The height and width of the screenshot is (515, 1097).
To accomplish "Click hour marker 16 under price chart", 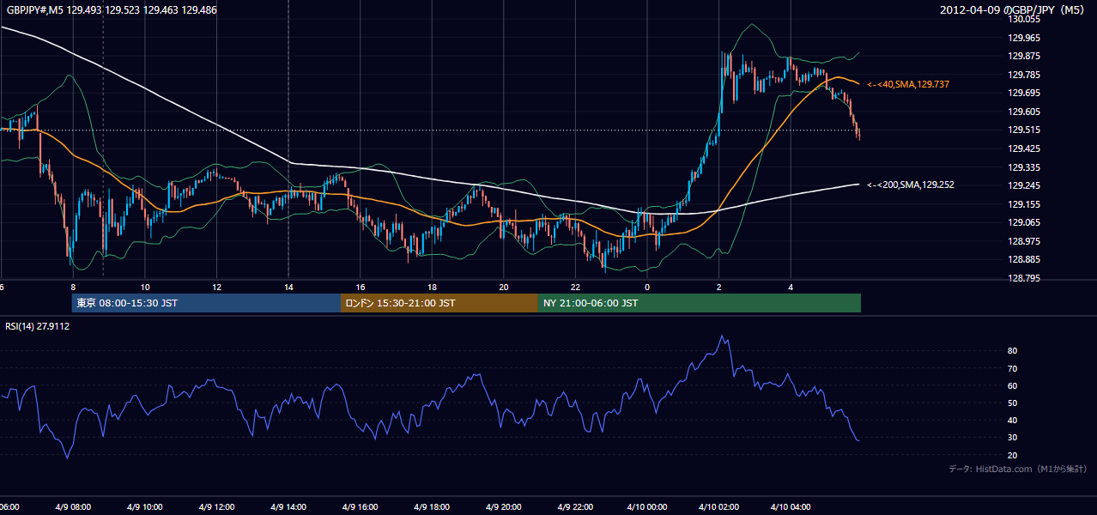I will 361,287.
